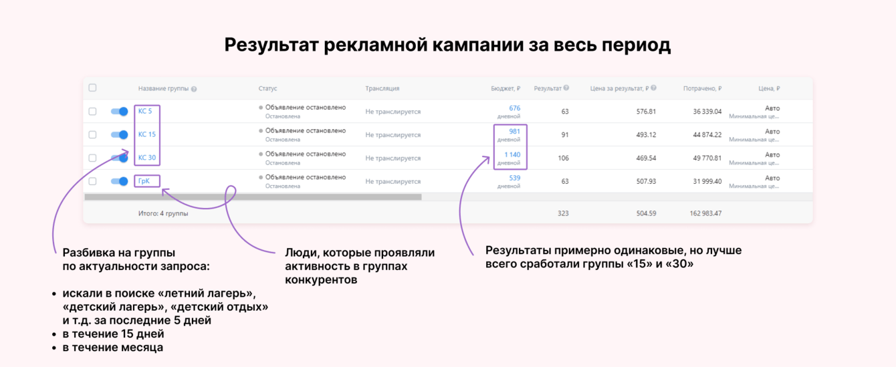Open help icon next to Название группы
Screen dimensions: 896x367
pos(194,89)
